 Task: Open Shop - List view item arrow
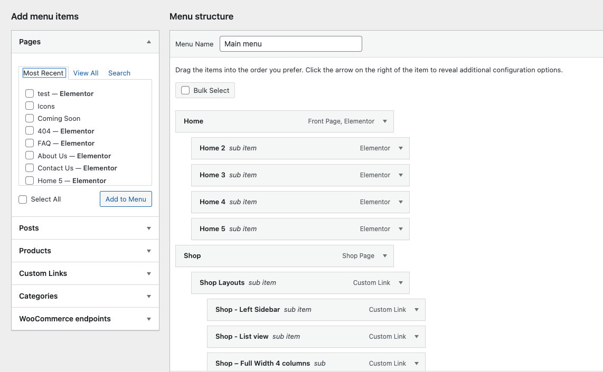pyautogui.click(x=417, y=337)
